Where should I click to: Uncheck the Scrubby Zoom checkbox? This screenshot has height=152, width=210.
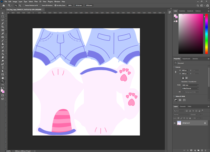[55, 6]
